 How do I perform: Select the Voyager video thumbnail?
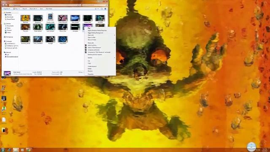click(50, 39)
